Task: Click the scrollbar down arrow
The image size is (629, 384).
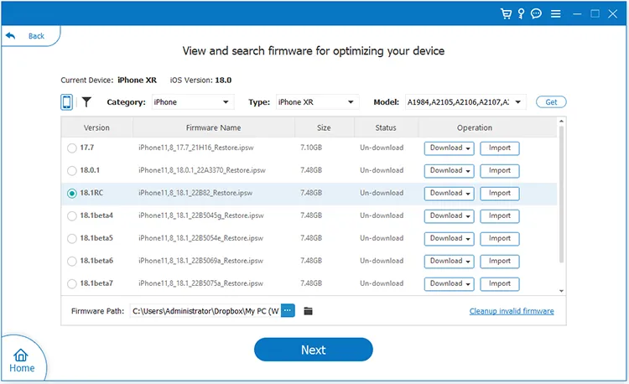Action: (562, 291)
